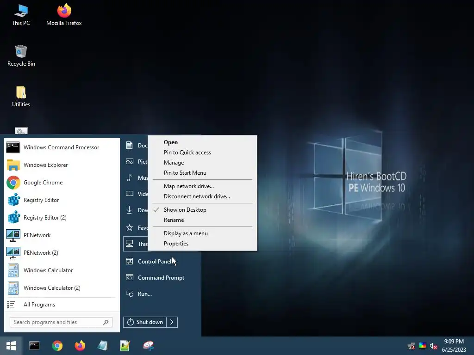Open the red and white taskbar app icon
The height and width of the screenshot is (355, 474).
148,346
